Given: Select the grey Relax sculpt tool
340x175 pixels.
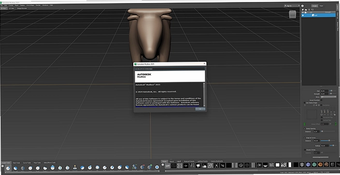Looking at the screenshot, I should click(x=23, y=168).
